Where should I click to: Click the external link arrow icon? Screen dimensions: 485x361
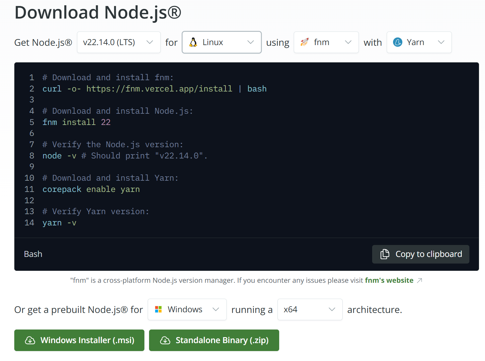(420, 280)
